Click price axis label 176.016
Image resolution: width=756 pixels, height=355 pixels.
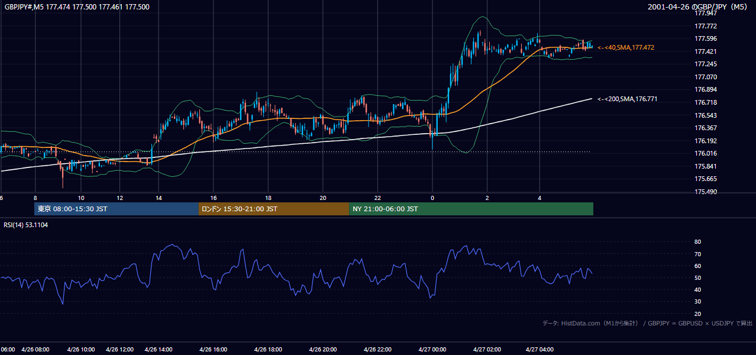coord(706,153)
